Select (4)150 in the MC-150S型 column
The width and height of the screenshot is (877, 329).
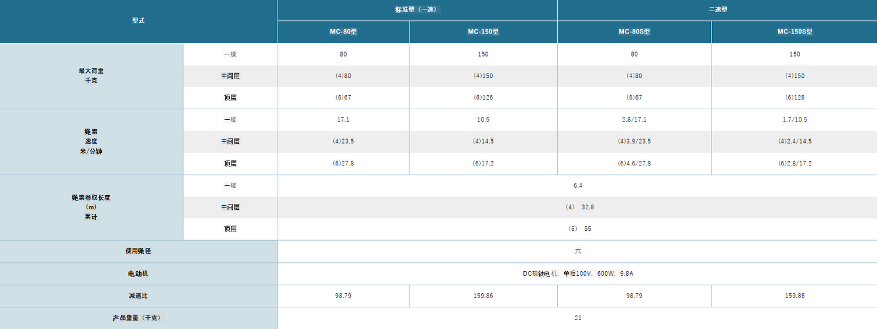coord(795,76)
